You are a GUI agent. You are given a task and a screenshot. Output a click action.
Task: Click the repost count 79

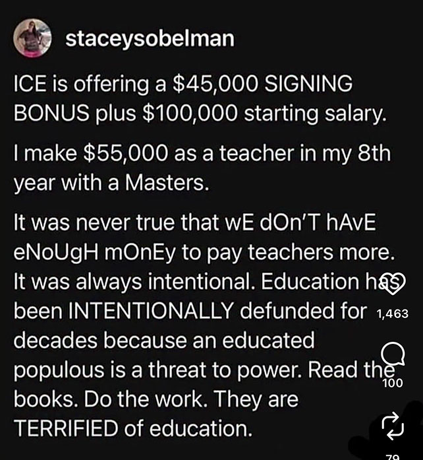393,455
